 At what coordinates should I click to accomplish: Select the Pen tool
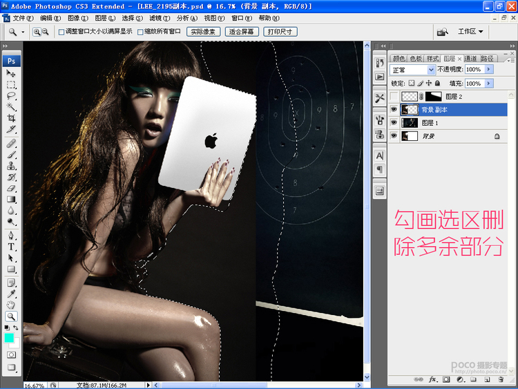pyautogui.click(x=11, y=236)
